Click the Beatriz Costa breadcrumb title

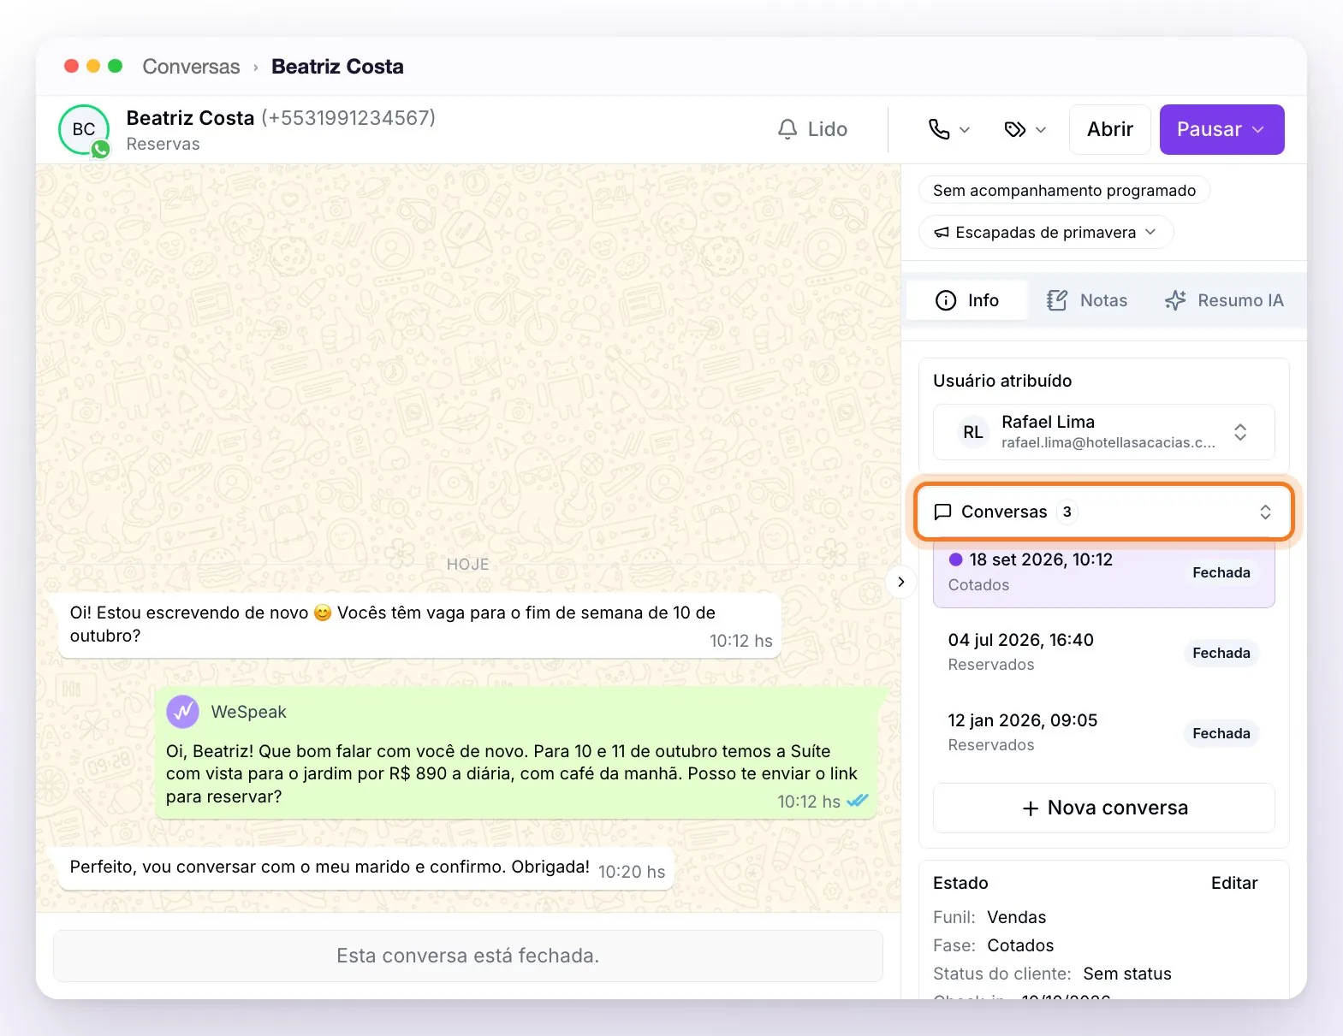tap(337, 67)
